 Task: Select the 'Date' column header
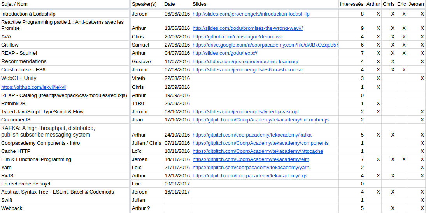177,4
